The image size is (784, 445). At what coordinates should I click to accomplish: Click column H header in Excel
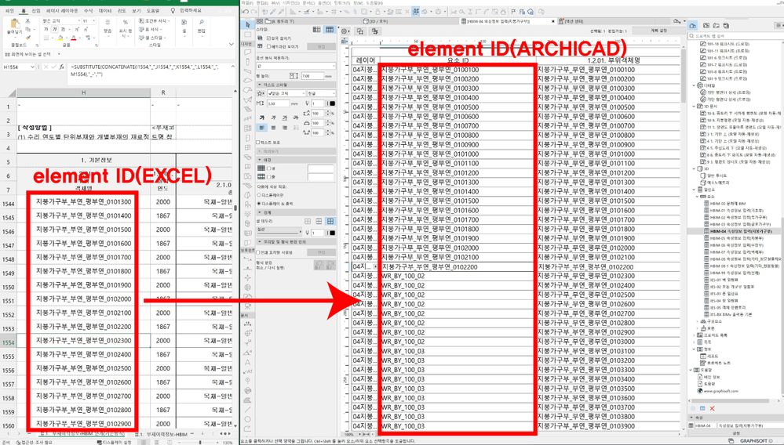83,92
